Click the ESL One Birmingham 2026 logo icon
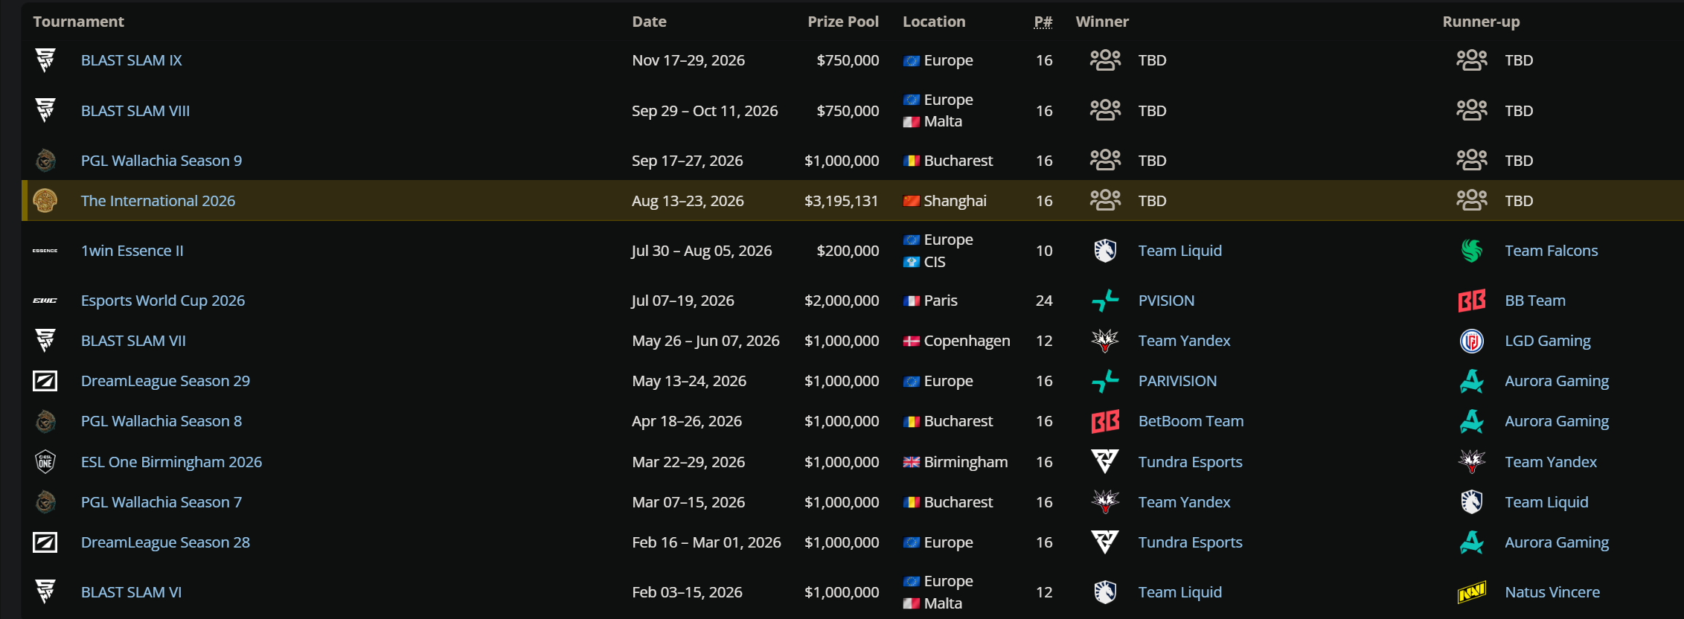1684x619 pixels. point(45,462)
